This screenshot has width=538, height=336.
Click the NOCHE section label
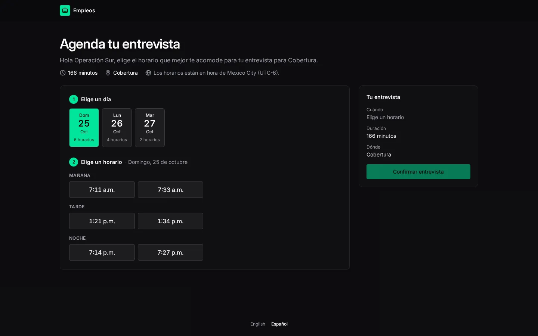(x=77, y=238)
